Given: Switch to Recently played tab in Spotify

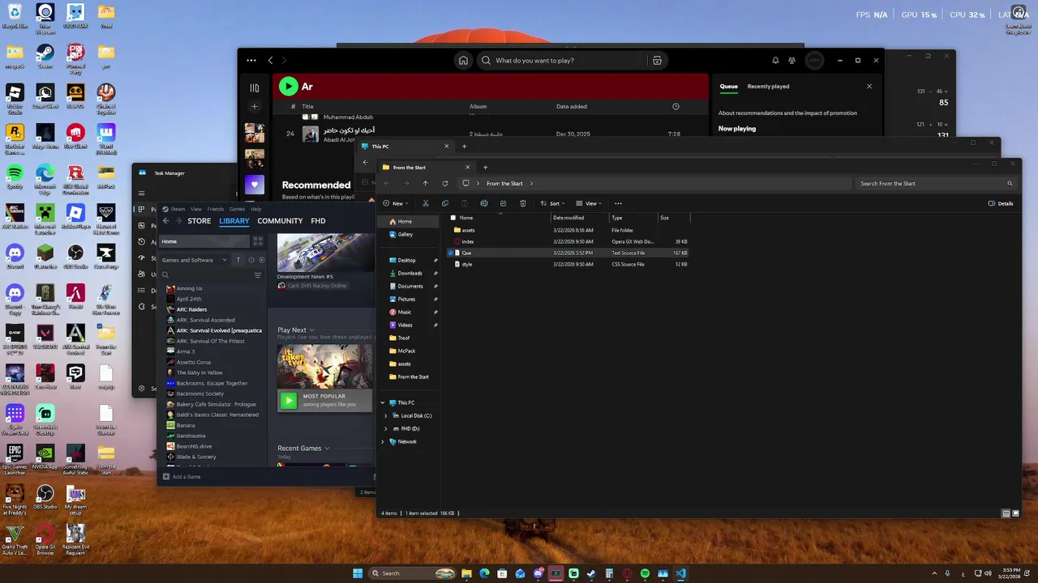Looking at the screenshot, I should [768, 86].
